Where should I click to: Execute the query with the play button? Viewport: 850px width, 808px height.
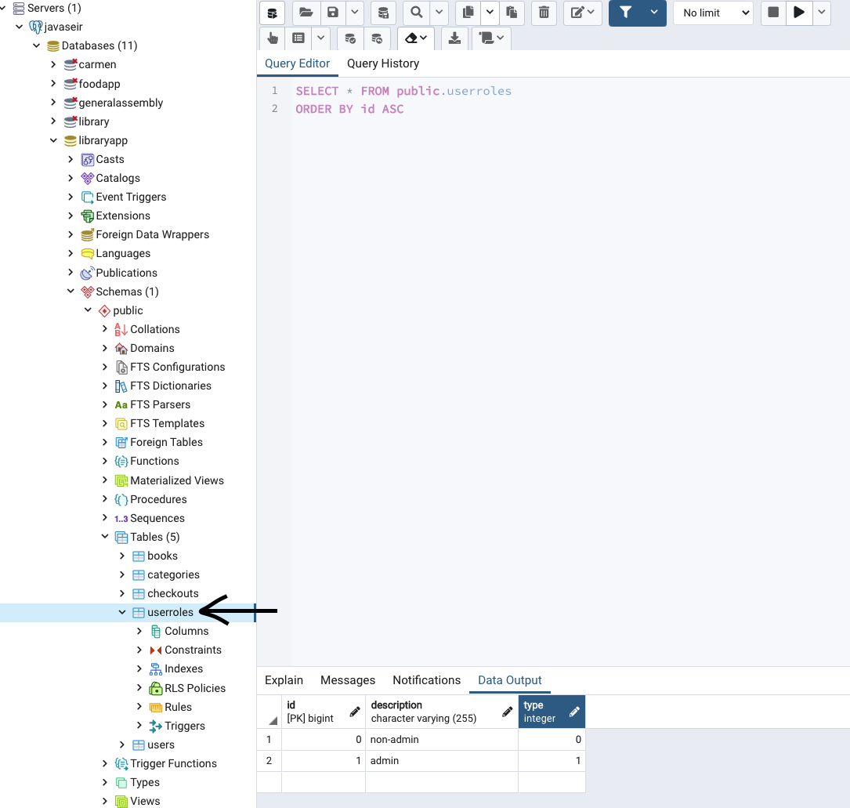(x=798, y=13)
